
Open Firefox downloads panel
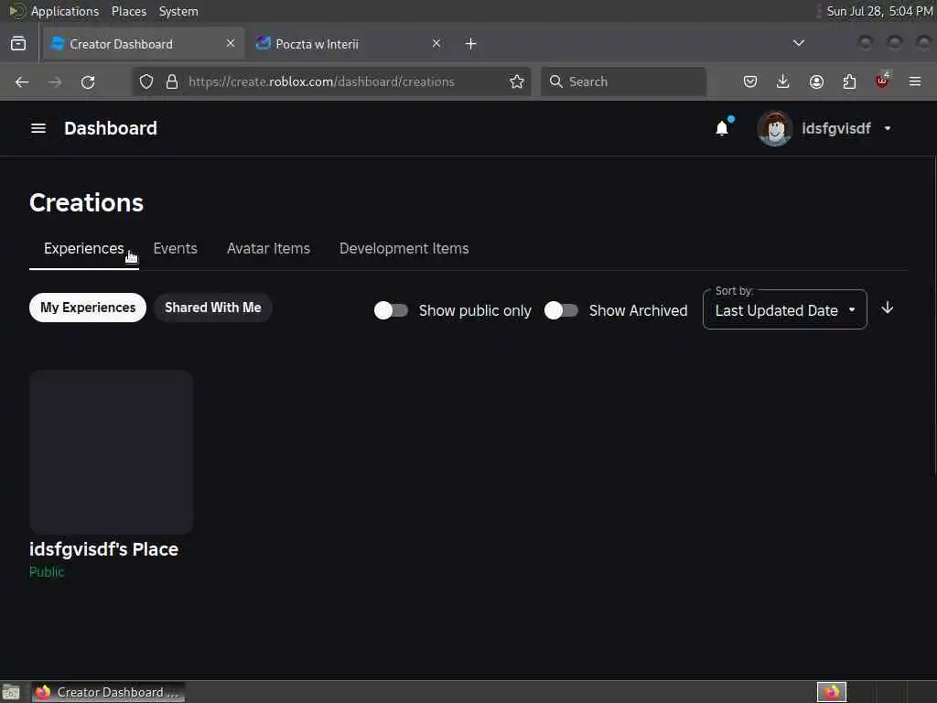[783, 81]
